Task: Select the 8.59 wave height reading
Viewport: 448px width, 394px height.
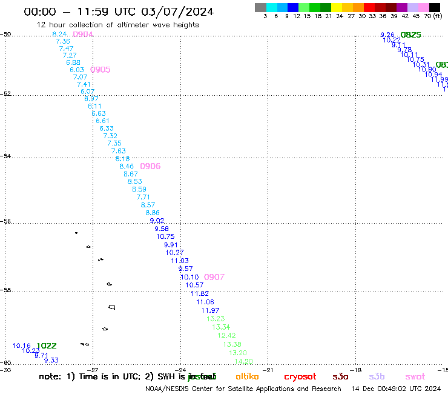Action: 139,189
